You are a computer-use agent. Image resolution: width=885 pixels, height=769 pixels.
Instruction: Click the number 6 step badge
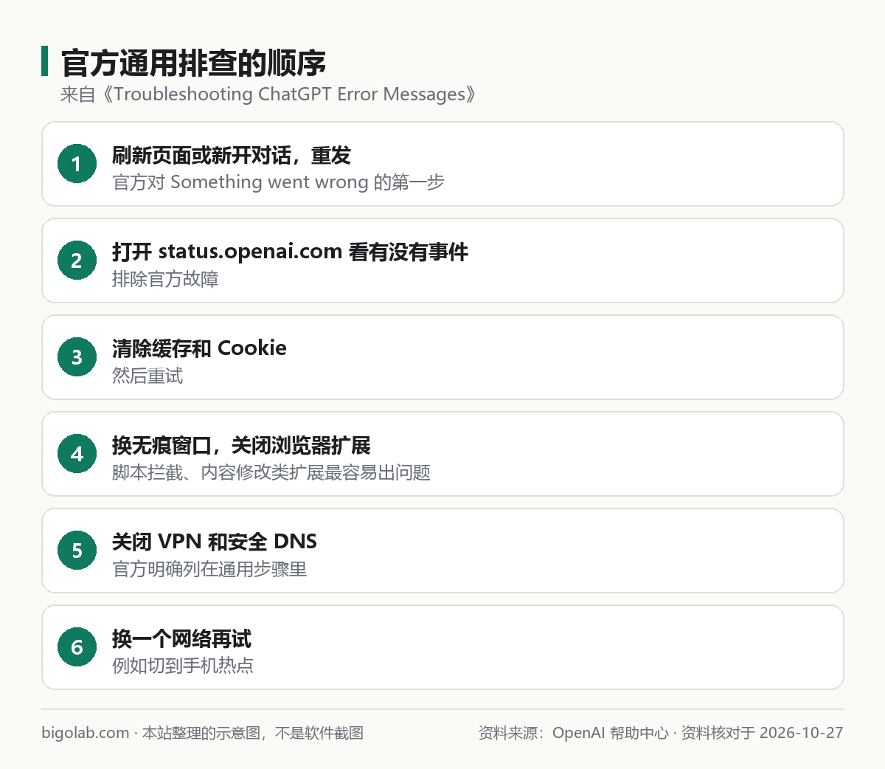tap(77, 647)
